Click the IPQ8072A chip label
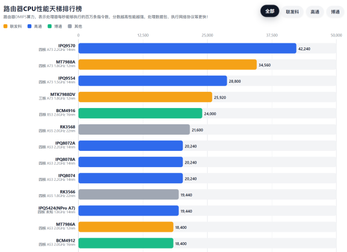Viewport: 347px width, 252px height. pos(65,143)
